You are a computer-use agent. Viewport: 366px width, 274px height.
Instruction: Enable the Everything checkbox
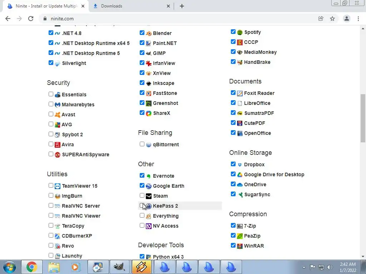(142, 215)
